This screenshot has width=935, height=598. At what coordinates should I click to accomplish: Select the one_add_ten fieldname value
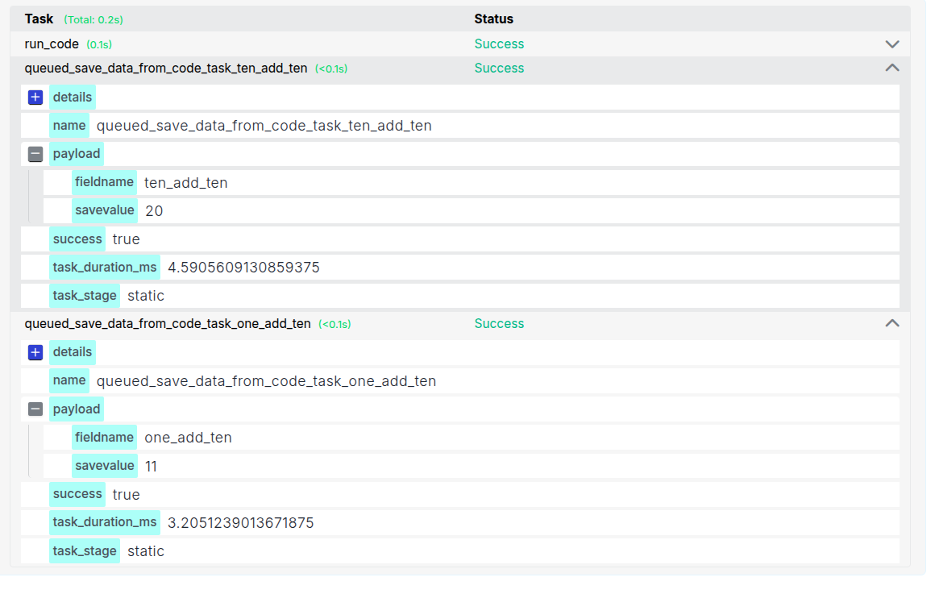click(x=188, y=438)
